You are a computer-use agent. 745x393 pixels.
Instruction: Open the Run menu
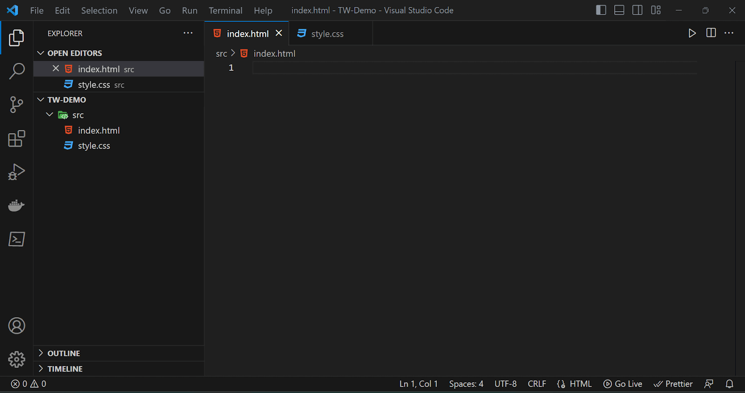coord(190,10)
